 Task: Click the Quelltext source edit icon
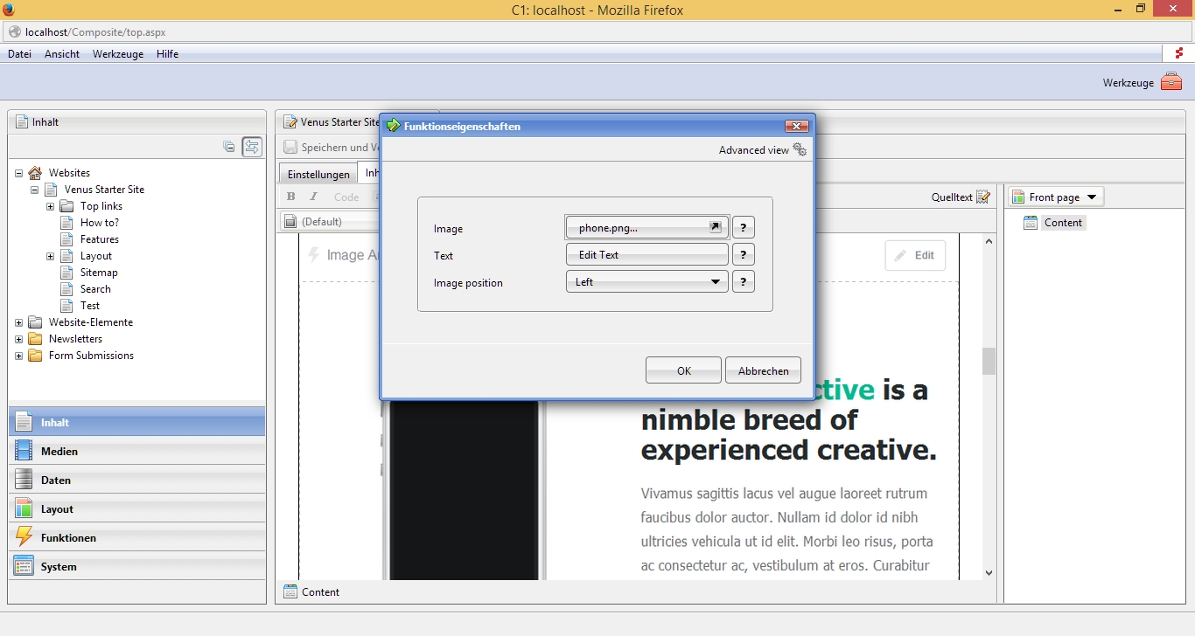coord(983,197)
